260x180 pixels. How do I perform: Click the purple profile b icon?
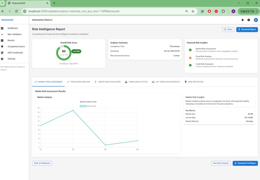tap(233, 11)
